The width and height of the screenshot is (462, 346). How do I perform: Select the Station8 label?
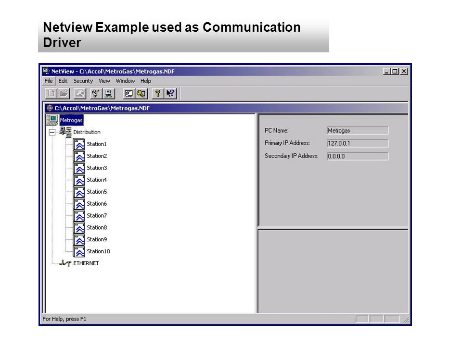coord(97,227)
